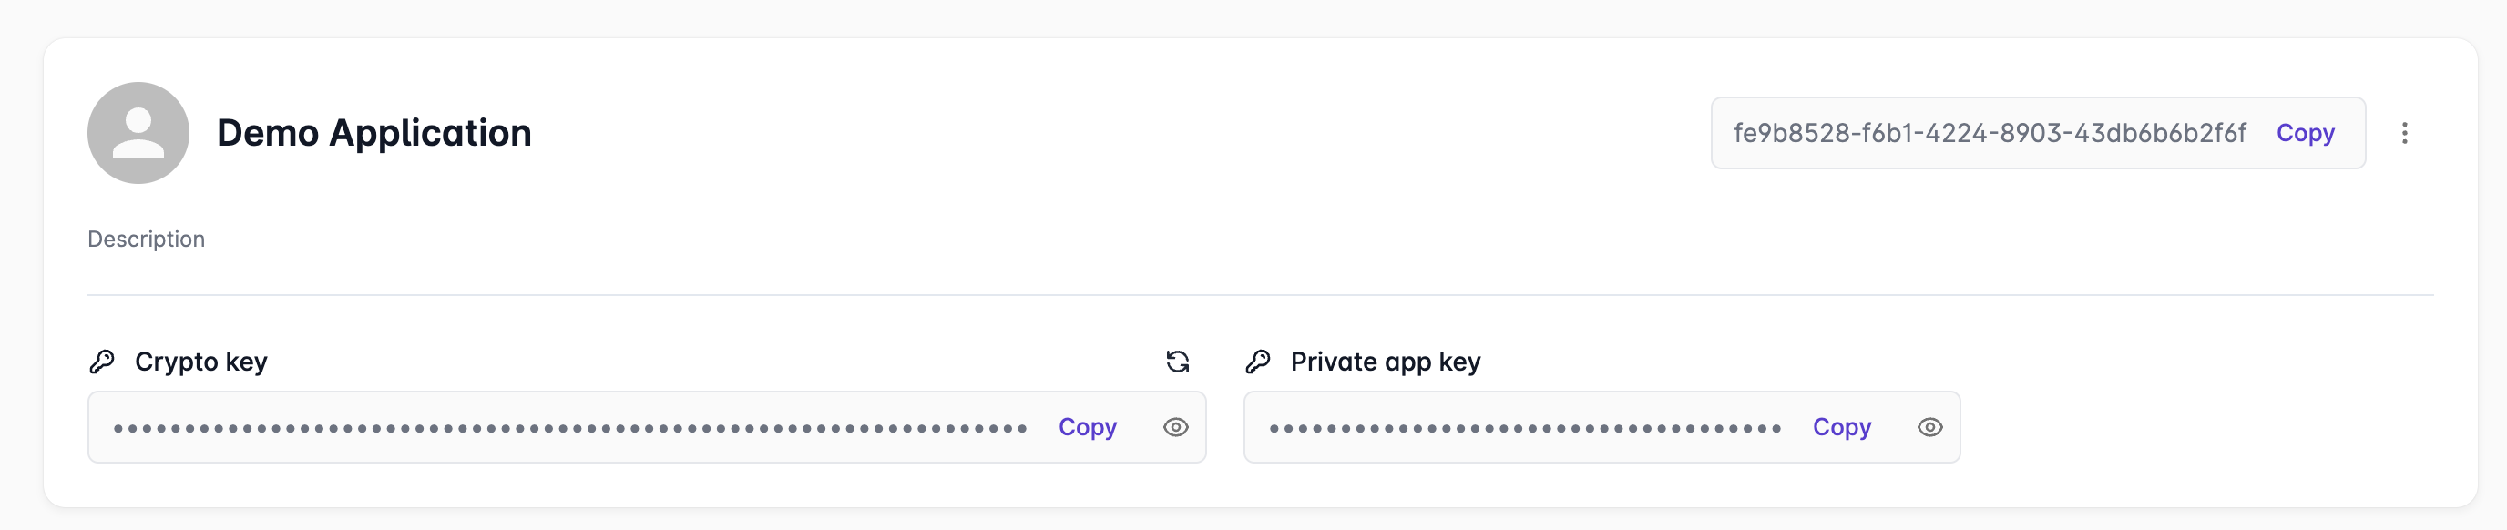The width and height of the screenshot is (2507, 530).
Task: Click the masked Private app key field
Action: point(1524,428)
